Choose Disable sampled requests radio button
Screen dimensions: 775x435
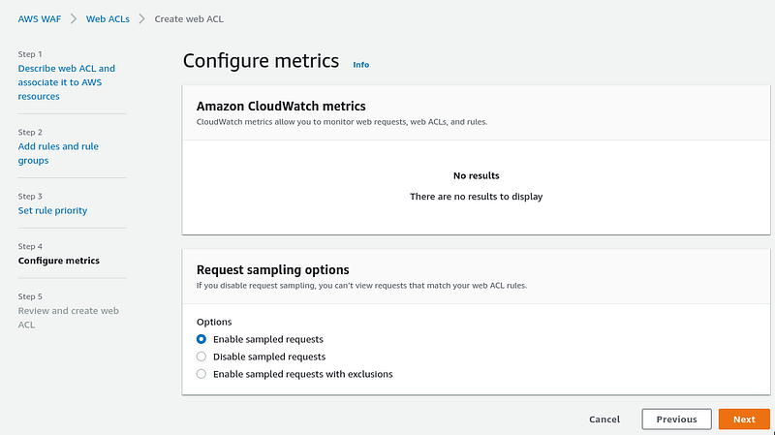pos(201,357)
